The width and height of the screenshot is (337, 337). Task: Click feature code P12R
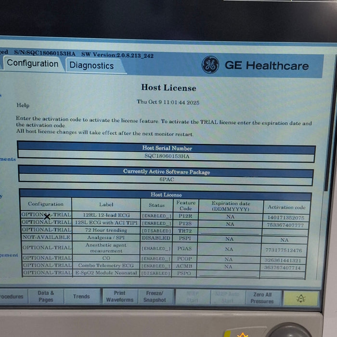(185, 216)
